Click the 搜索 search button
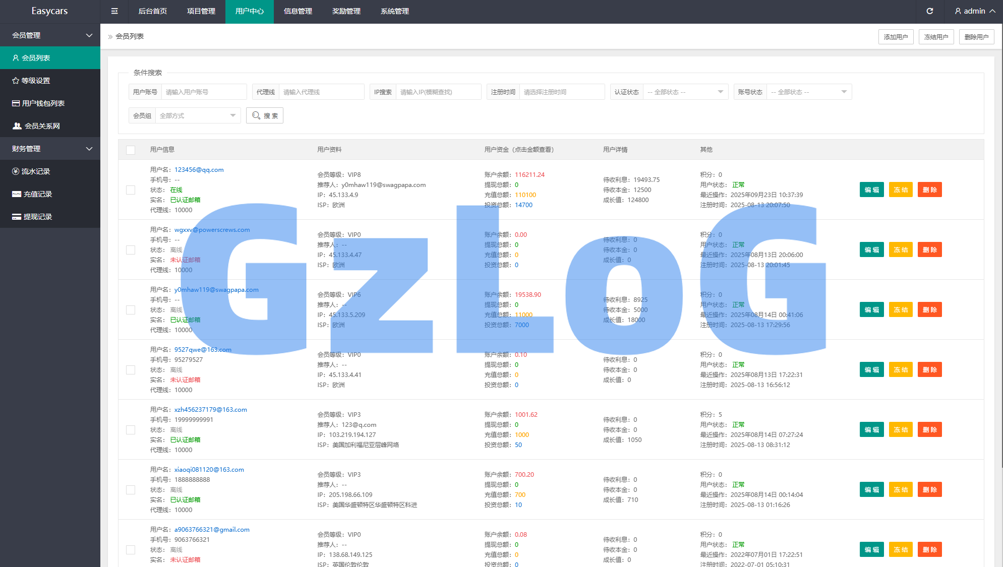1003x567 pixels. [265, 116]
